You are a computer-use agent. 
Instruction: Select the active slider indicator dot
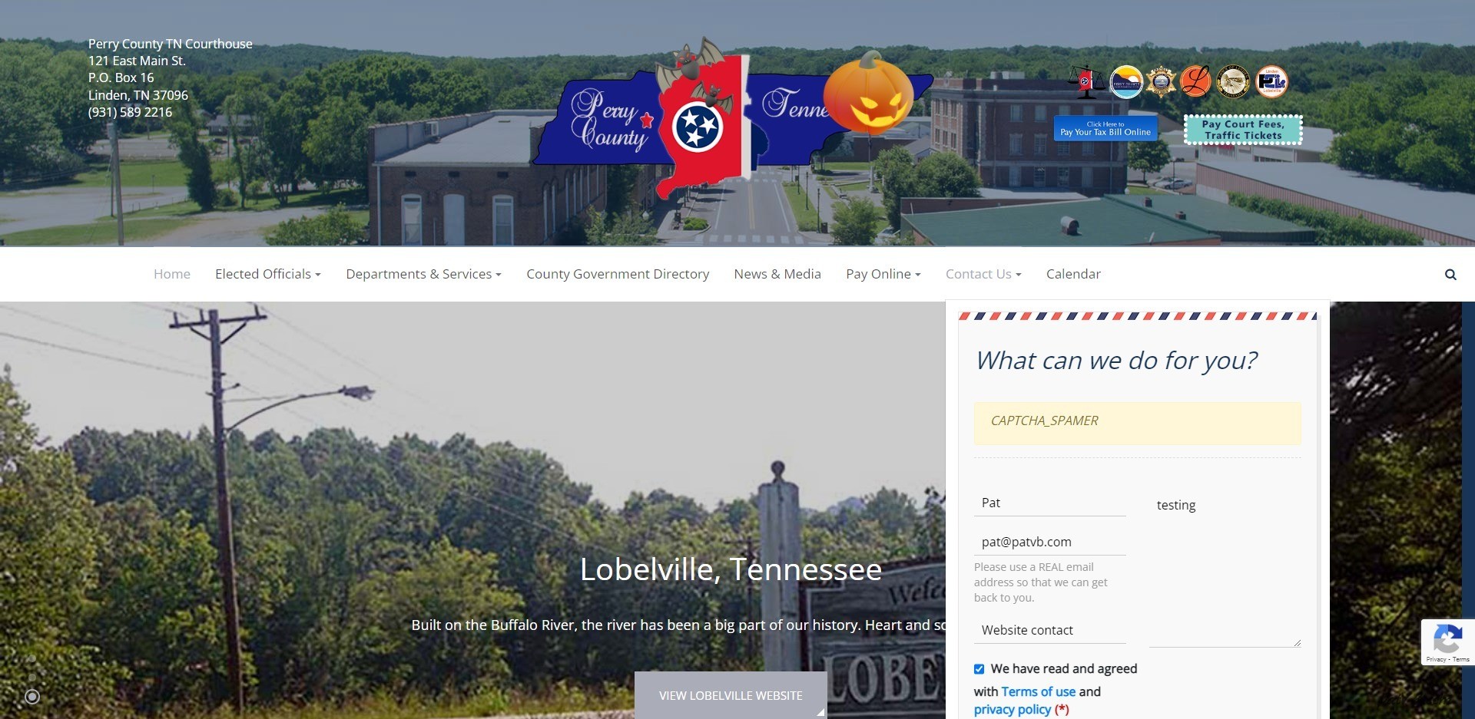coord(32,697)
